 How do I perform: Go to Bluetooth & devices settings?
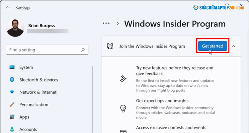39,80
